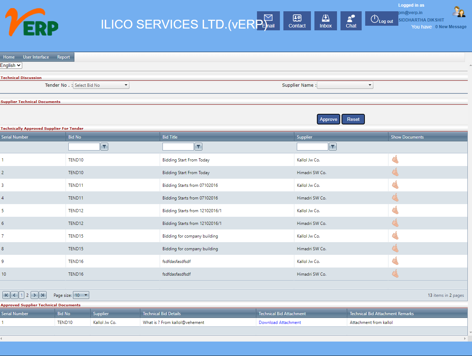
Task: Select page 2 in the pager
Action: coord(27,295)
